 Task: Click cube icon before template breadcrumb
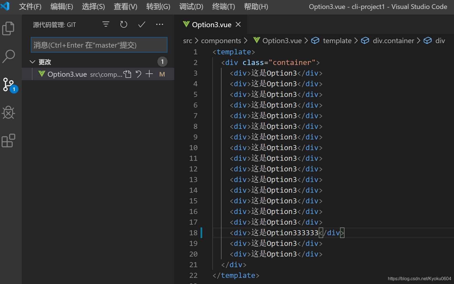tap(315, 41)
